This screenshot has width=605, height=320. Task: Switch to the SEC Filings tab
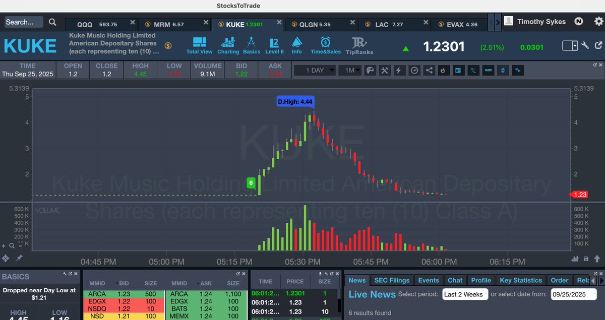pyautogui.click(x=392, y=280)
